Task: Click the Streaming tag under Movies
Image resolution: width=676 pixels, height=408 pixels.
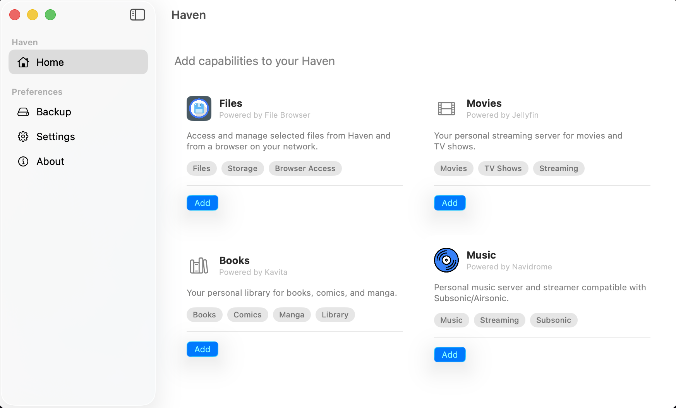Action: [559, 168]
